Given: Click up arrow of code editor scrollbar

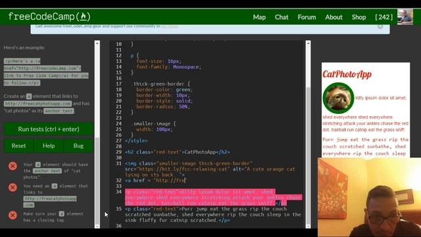Looking at the screenshot, I should coord(309,43).
